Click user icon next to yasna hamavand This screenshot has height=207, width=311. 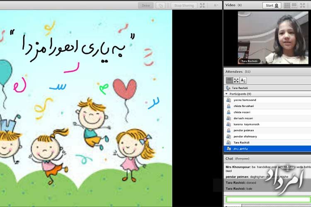(x=228, y=100)
